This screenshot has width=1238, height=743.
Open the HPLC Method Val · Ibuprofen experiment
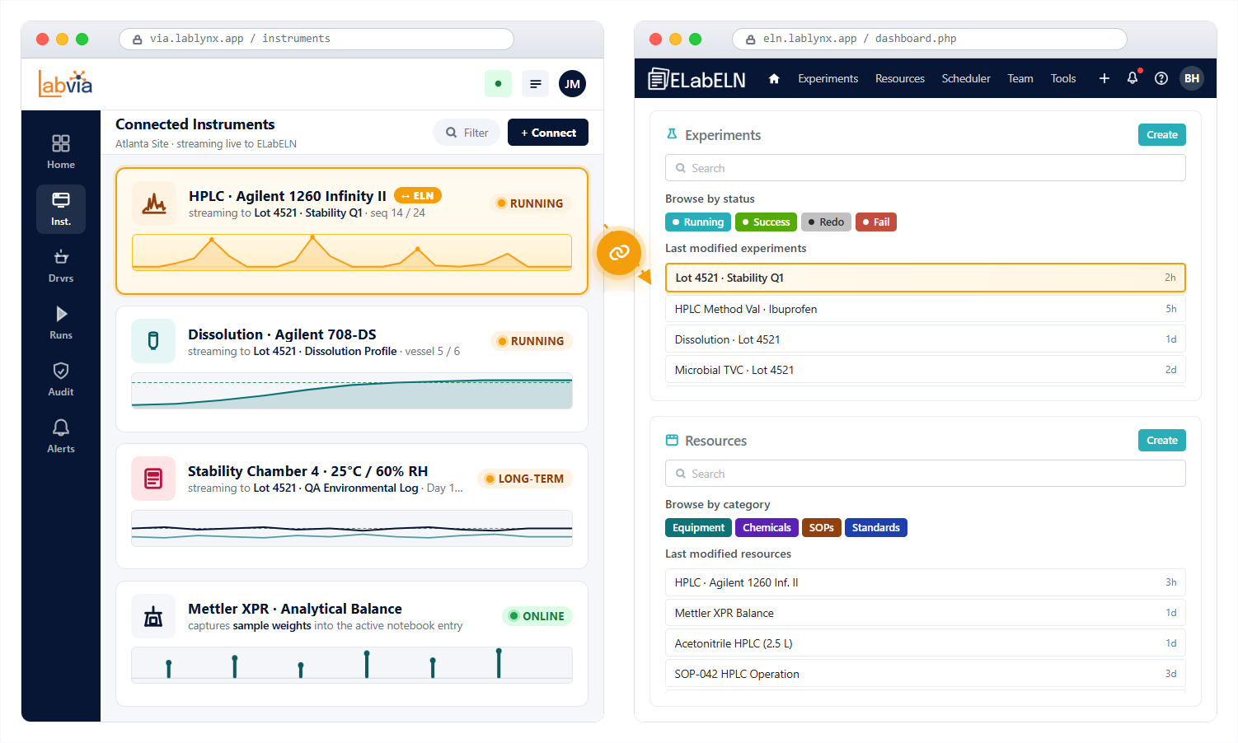(926, 309)
